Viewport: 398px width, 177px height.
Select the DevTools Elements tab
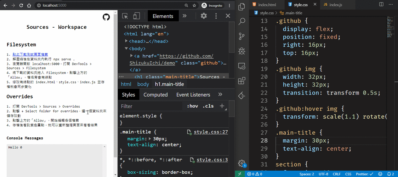tap(163, 16)
